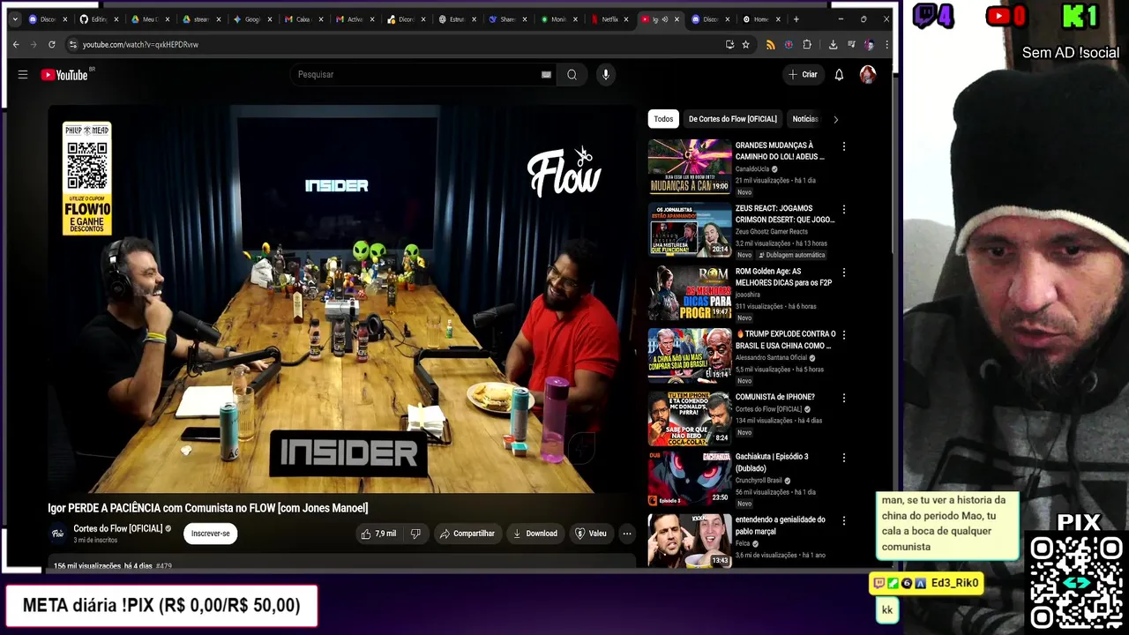
Task: Open options for ZEUS REACT video
Action: pos(843,210)
